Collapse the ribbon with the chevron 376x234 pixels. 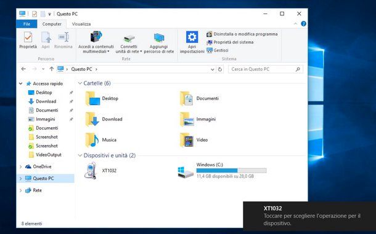(x=295, y=24)
